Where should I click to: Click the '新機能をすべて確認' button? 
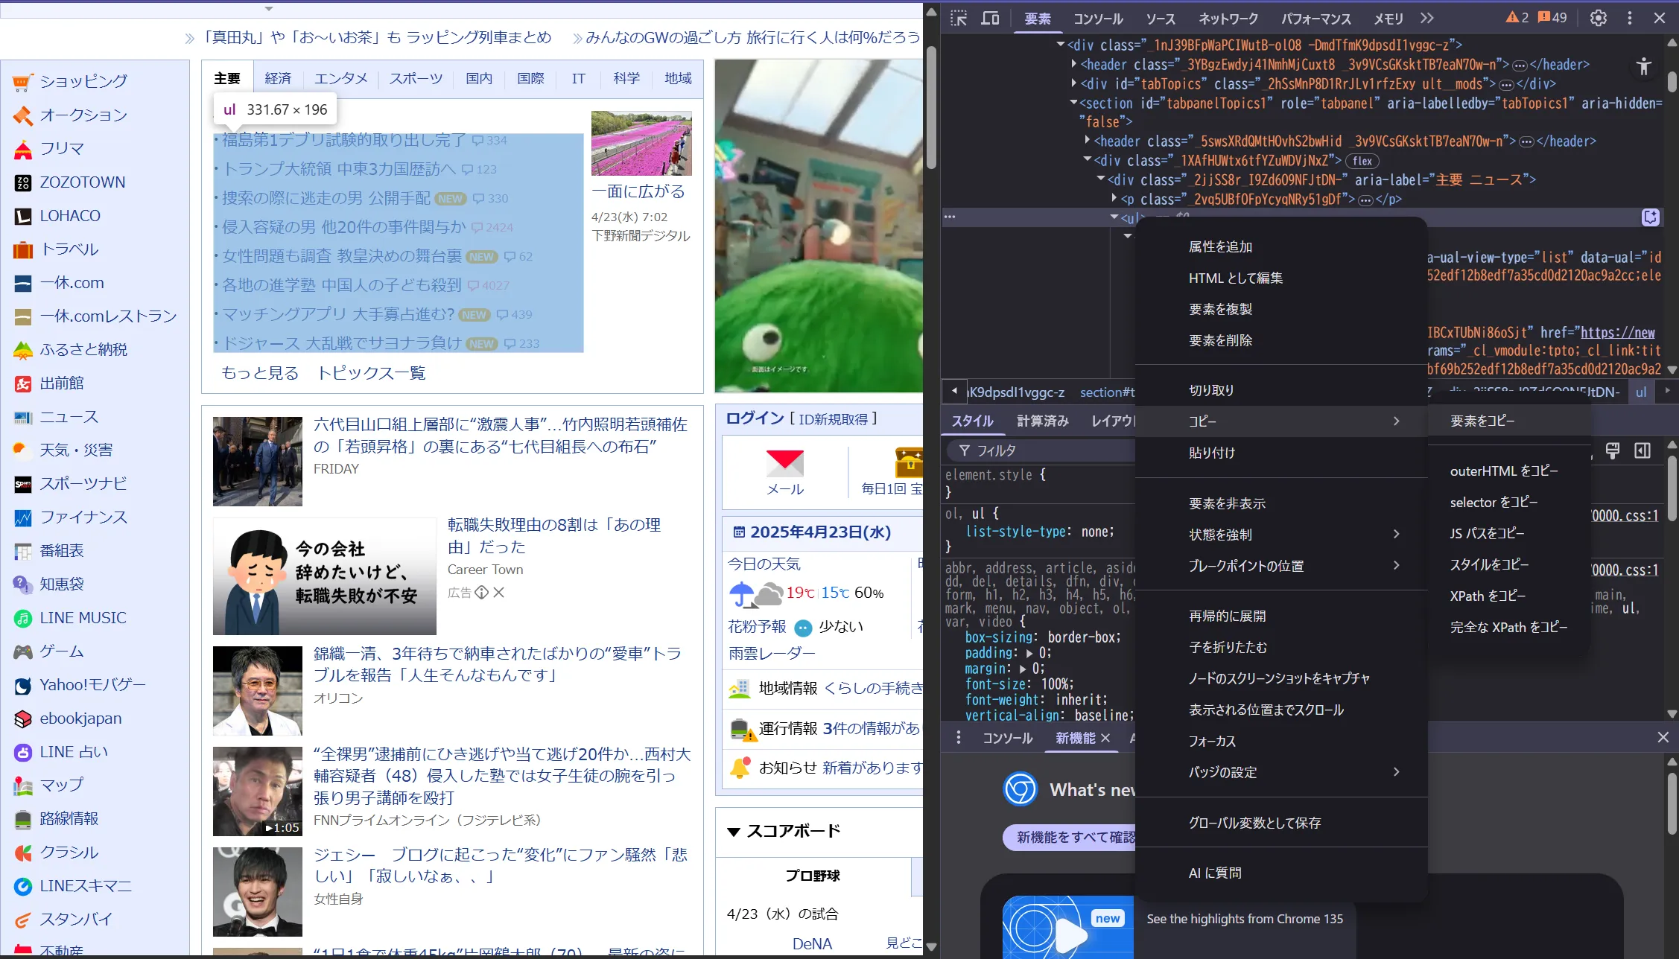[x=1070, y=838]
